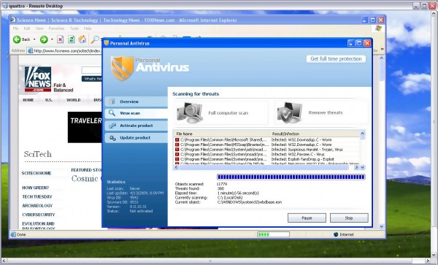
Task: Open the Update product section
Action: click(x=137, y=138)
